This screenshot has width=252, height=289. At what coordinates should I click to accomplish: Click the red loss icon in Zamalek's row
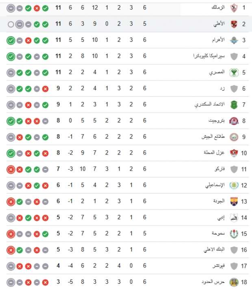pyautogui.click(x=37, y=8)
